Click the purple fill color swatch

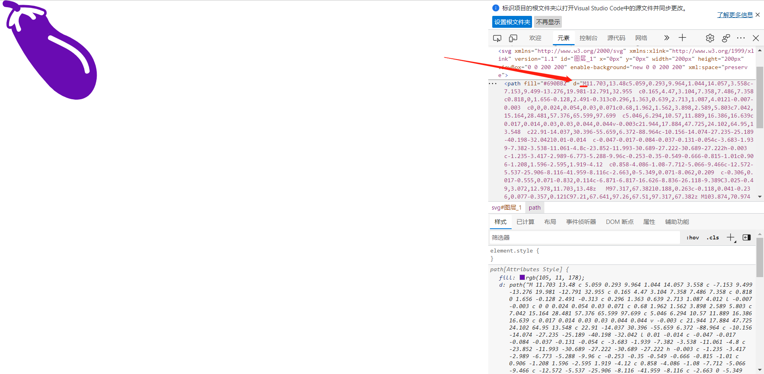coord(522,278)
